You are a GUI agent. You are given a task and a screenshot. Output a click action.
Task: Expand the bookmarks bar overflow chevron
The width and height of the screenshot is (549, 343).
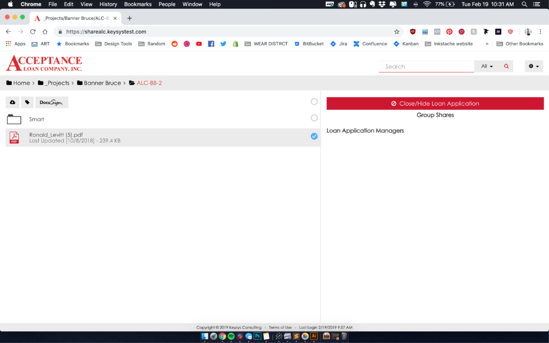click(x=487, y=44)
